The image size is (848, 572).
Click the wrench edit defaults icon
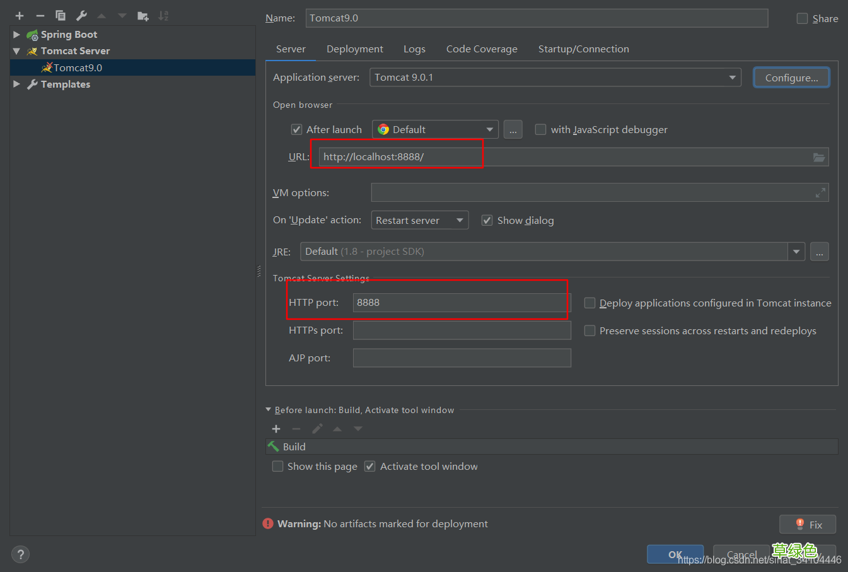(81, 16)
